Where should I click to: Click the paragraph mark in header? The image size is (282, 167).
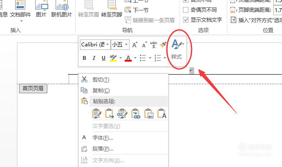pyautogui.click(x=192, y=70)
